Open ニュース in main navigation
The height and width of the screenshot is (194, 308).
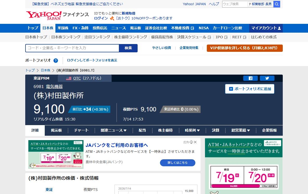coord(118,28)
